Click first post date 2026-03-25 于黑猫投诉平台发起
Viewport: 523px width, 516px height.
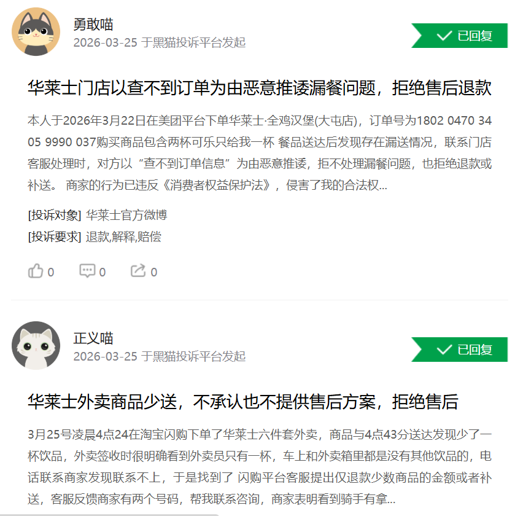tap(160, 42)
